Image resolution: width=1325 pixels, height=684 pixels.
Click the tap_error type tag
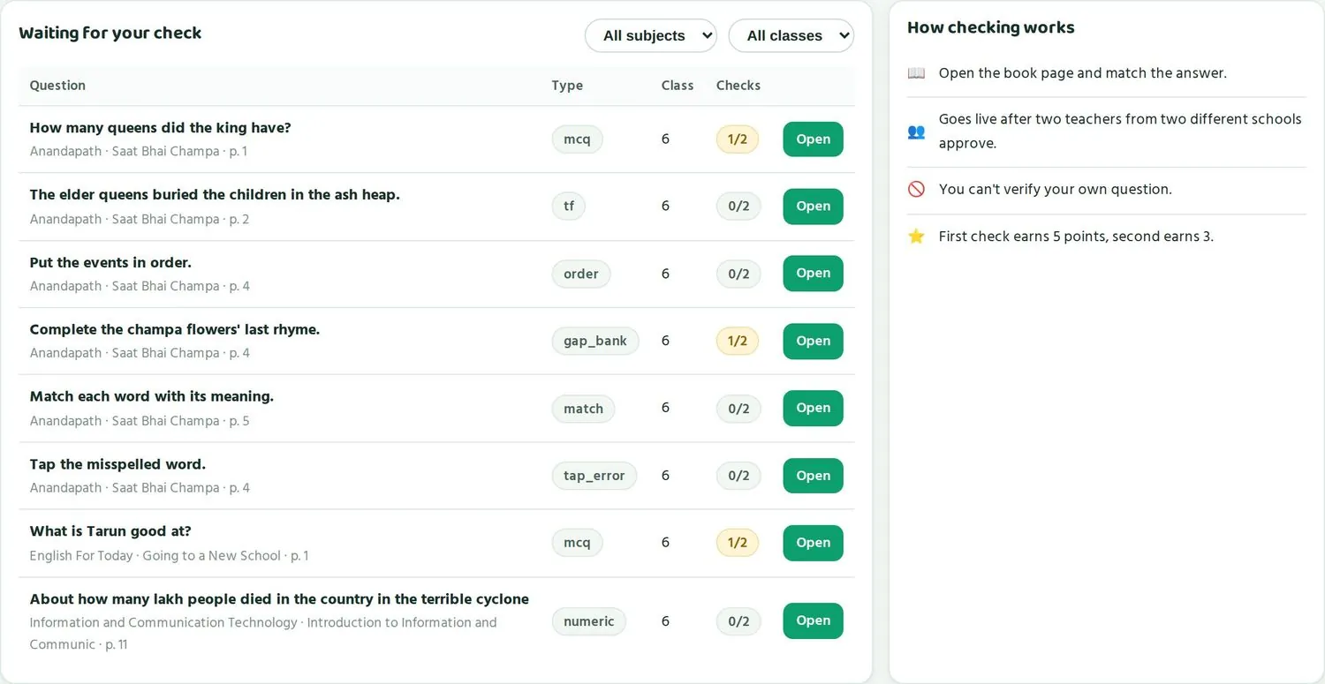(x=594, y=476)
